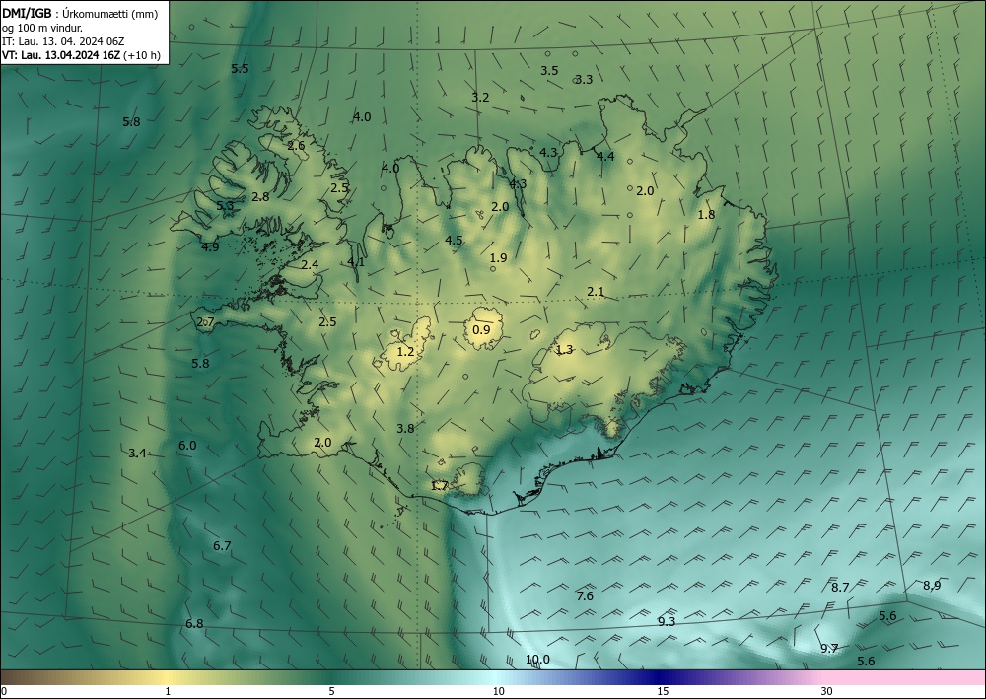The image size is (986, 699).
Task: Click the 8.7 value on the map
Action: click(840, 588)
